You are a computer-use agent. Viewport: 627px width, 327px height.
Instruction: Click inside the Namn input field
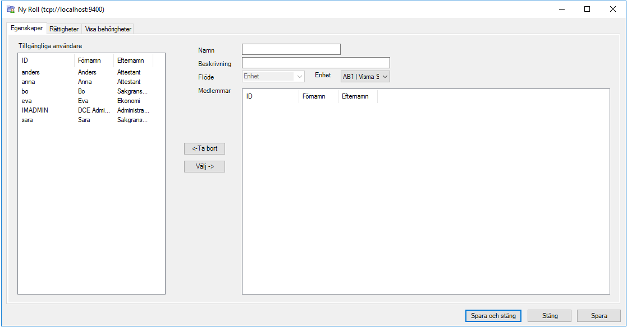click(x=291, y=49)
